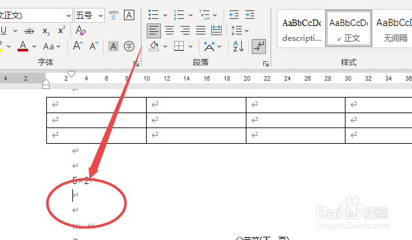Click the paragraph shading paint bucket
The width and height of the screenshot is (412, 240).
154,46
